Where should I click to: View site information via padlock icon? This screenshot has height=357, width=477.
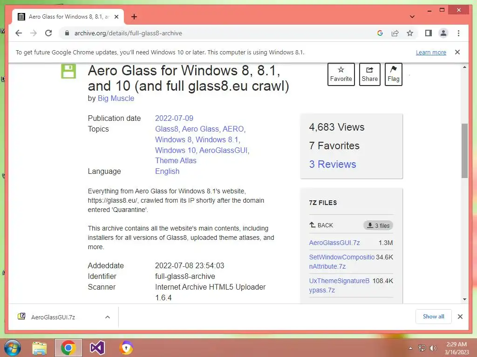[67, 33]
